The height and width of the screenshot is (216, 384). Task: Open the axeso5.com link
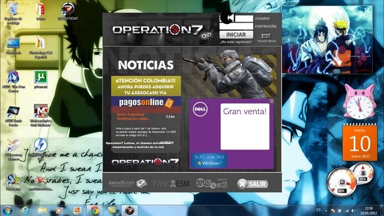tap(128, 183)
